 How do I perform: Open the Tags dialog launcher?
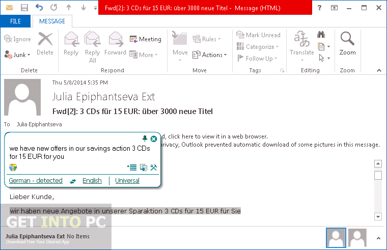pos(282,71)
